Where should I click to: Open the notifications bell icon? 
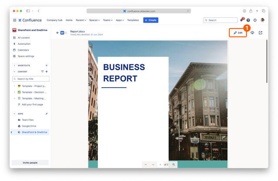click(242, 20)
